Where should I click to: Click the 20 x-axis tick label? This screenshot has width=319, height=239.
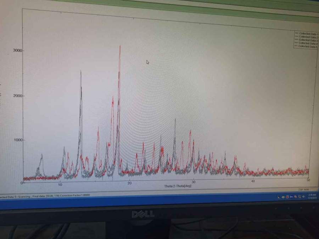tap(129, 183)
